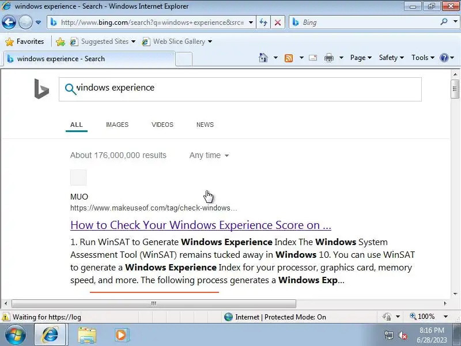
Task: Go back with the Back arrow button
Action: [x=9, y=22]
